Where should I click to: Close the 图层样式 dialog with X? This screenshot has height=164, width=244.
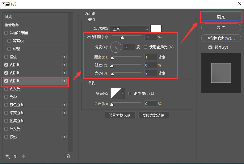[240, 4]
